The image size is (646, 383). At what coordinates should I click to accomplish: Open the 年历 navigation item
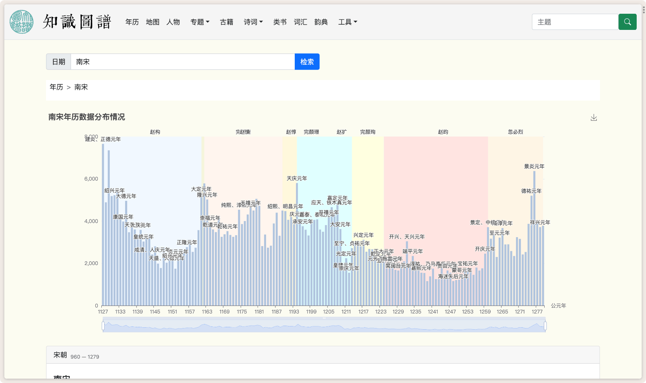(132, 22)
